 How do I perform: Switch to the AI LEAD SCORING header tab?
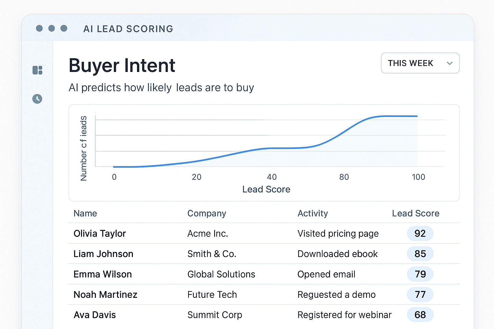(x=128, y=29)
